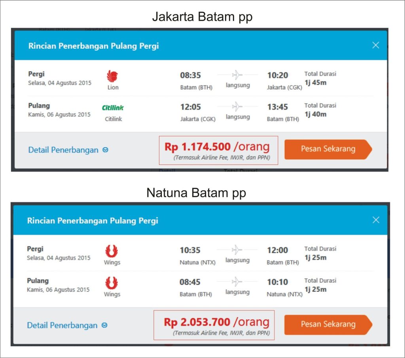Click airplane icon on Batam–Jakarta departure flight
The image size is (405, 358).
coord(237,74)
